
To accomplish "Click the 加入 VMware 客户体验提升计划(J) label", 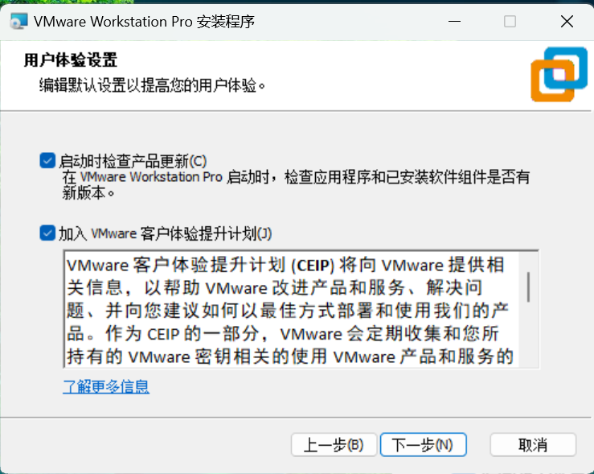I will (165, 233).
